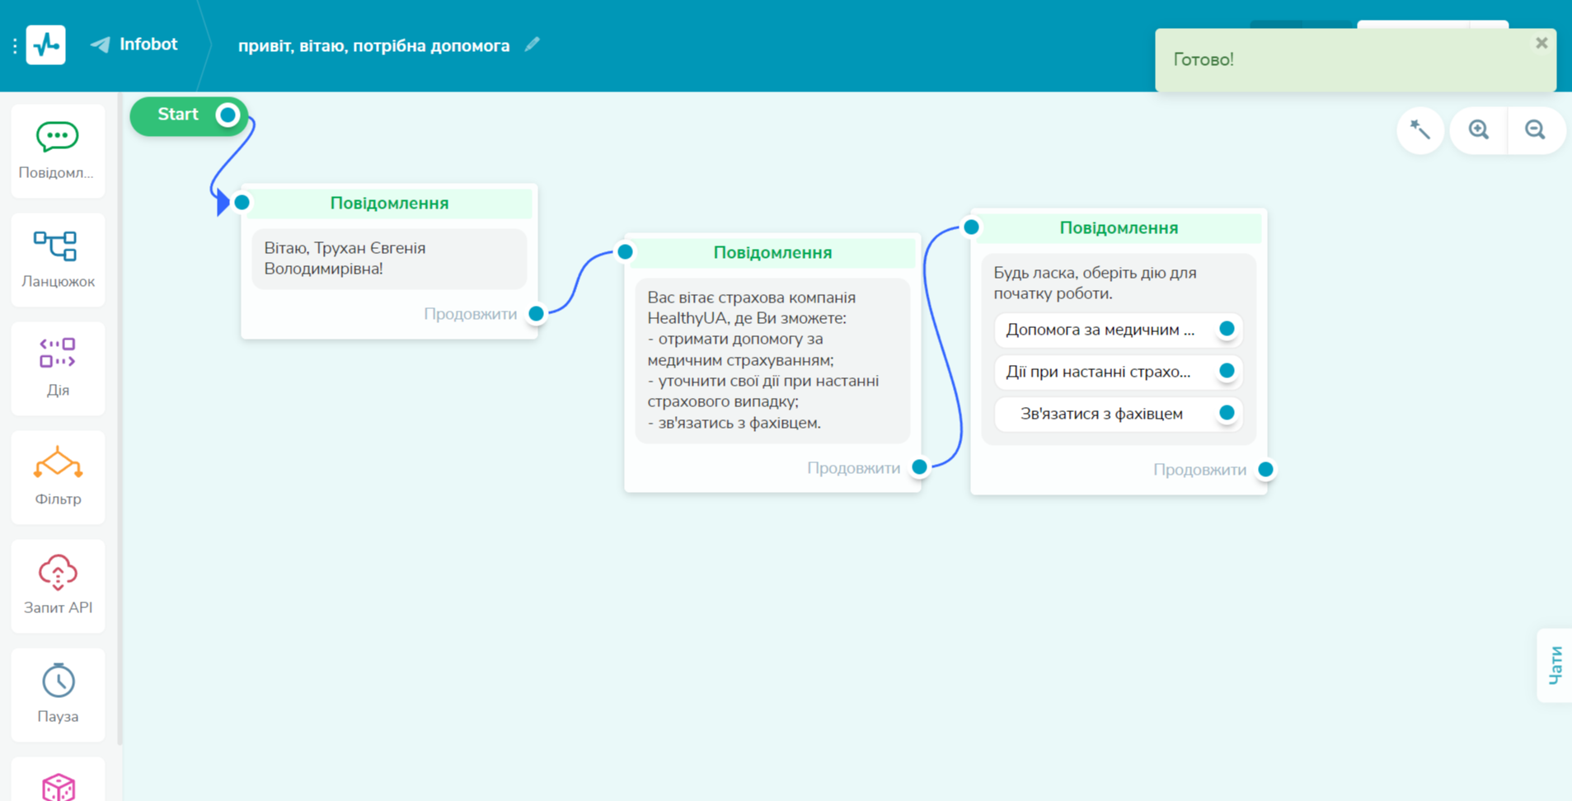
Task: Add a Пауза block from the sidebar
Action: point(58,695)
